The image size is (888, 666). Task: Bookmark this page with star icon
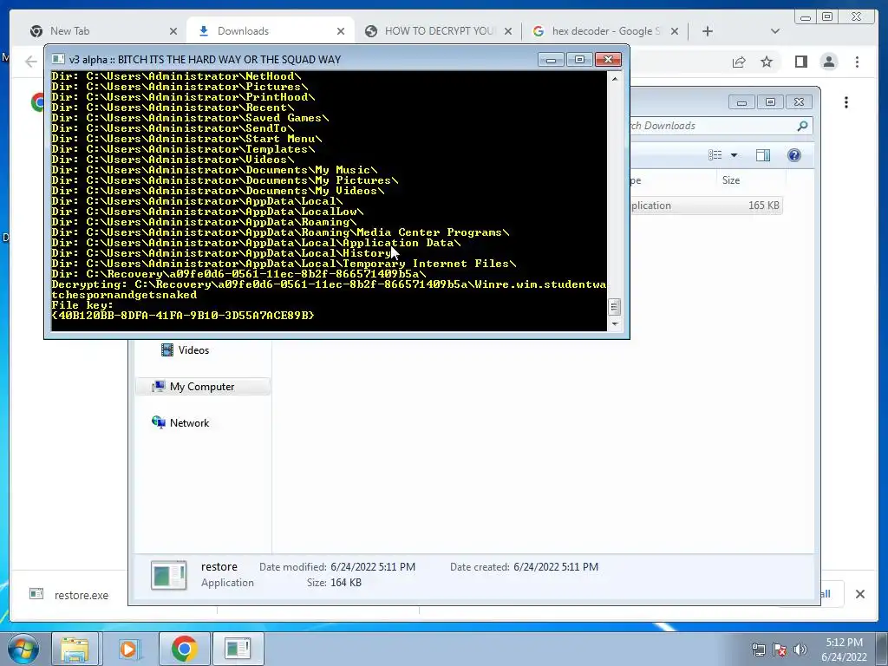[767, 62]
